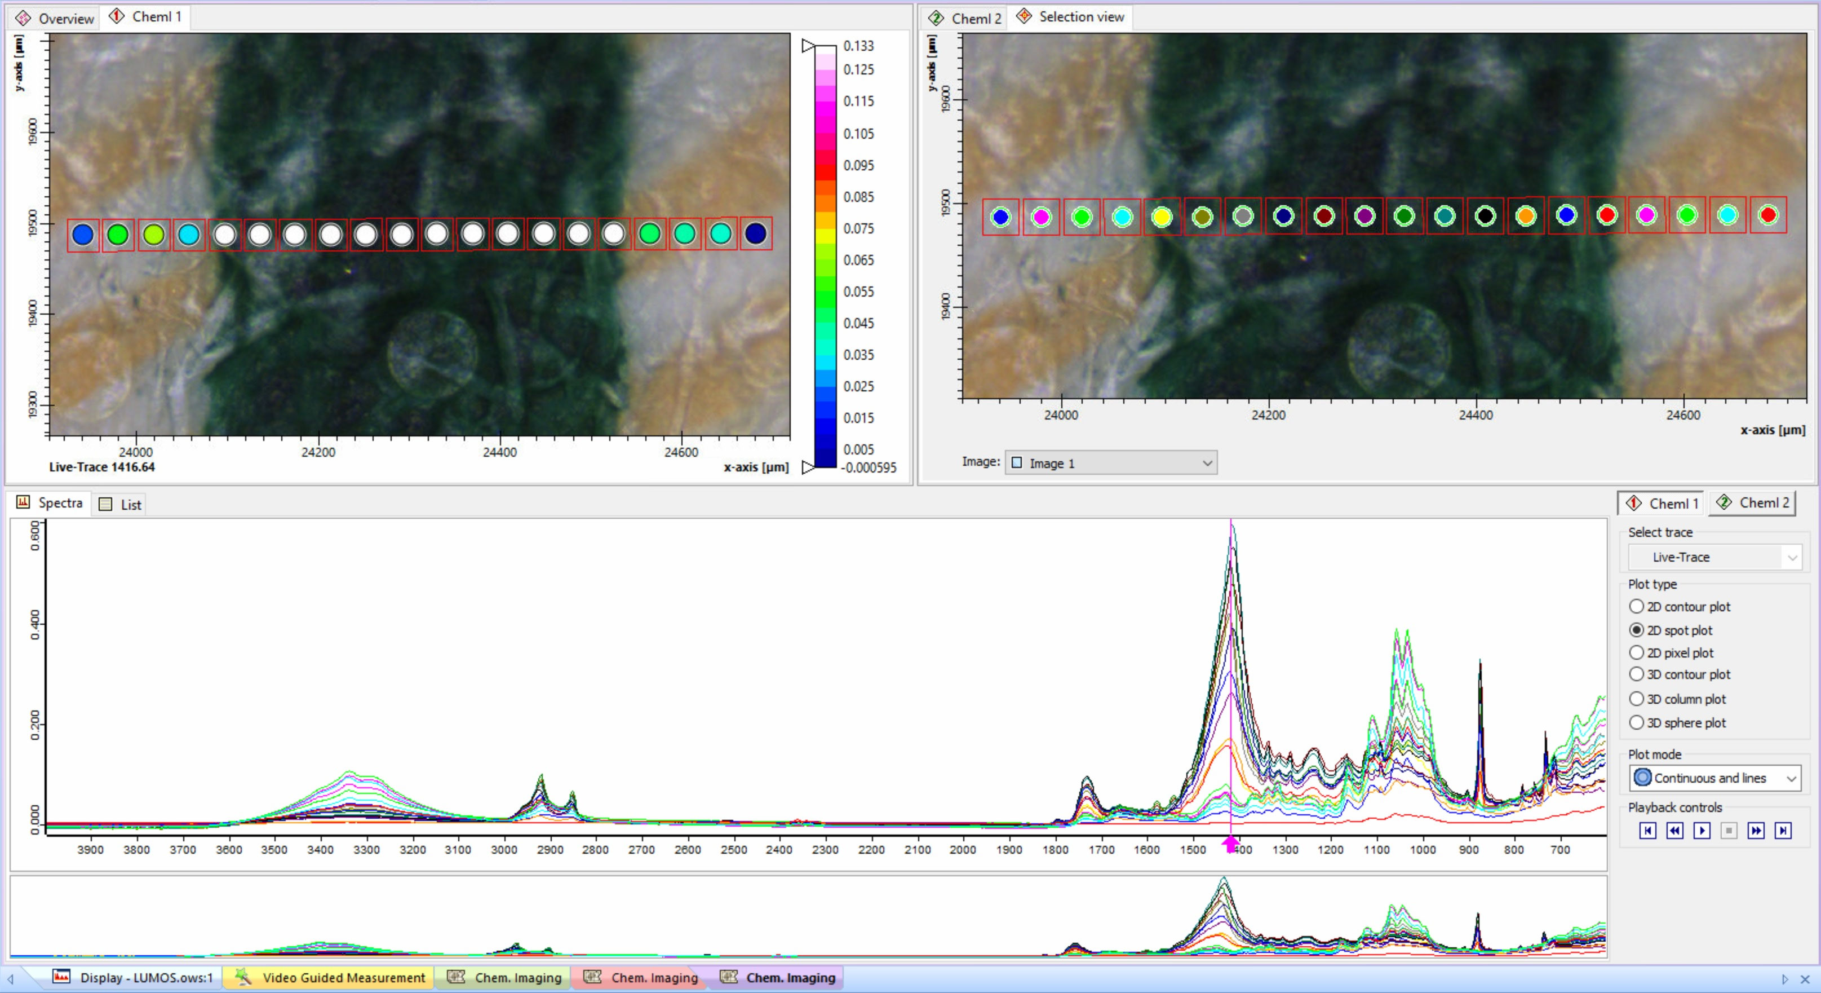This screenshot has height=993, width=1821.
Task: Open the Selection view panel
Action: [1069, 16]
